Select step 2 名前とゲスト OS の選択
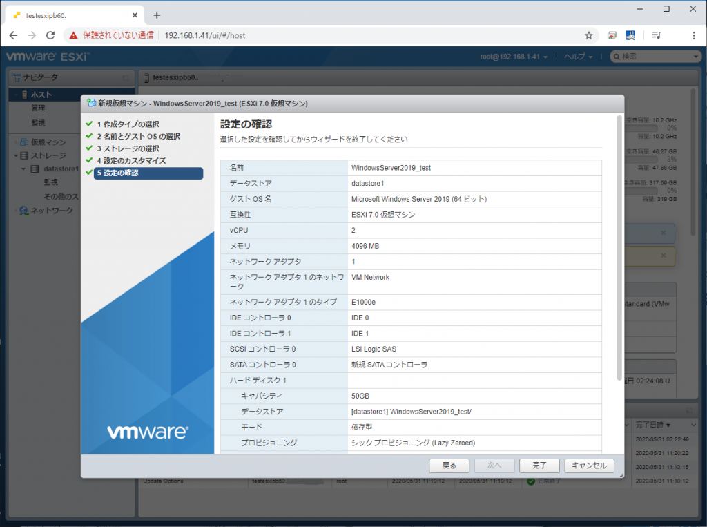 pyautogui.click(x=138, y=136)
